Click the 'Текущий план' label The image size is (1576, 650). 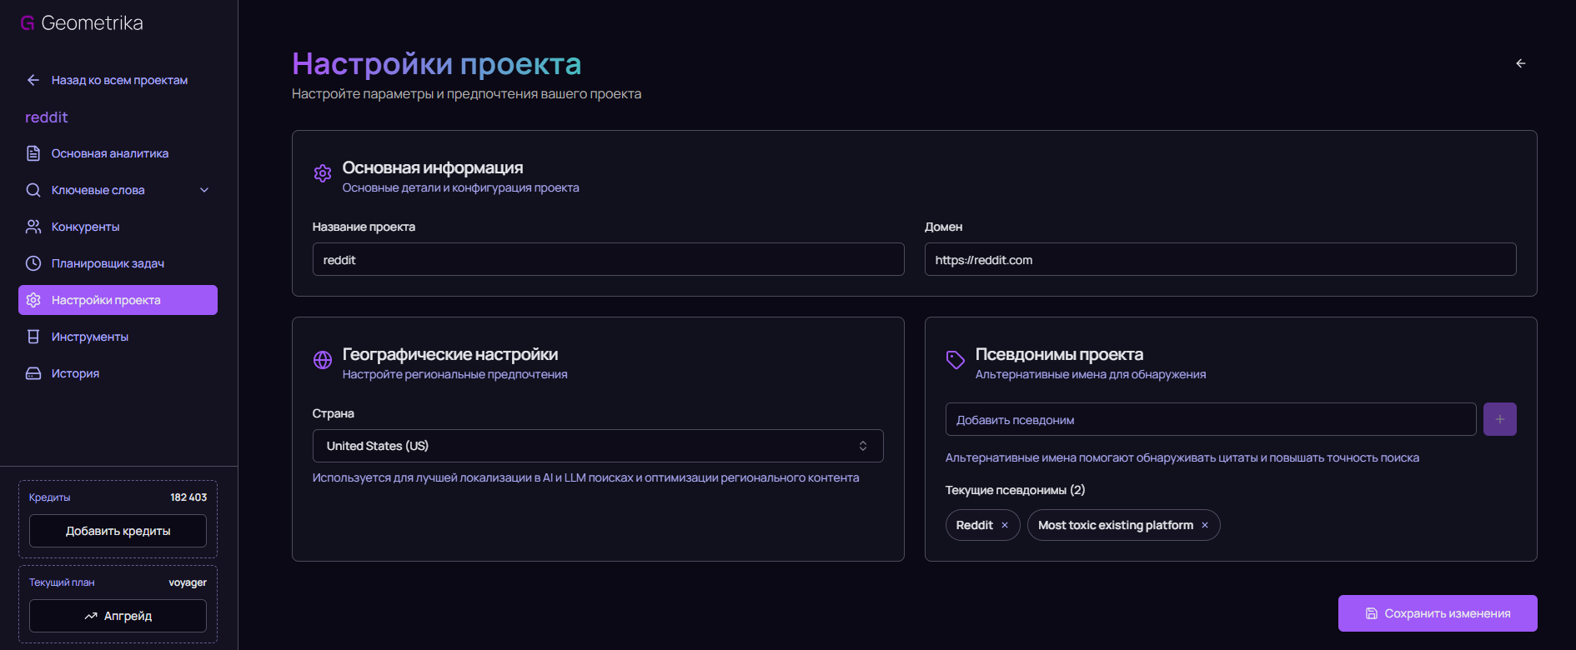[x=62, y=582]
